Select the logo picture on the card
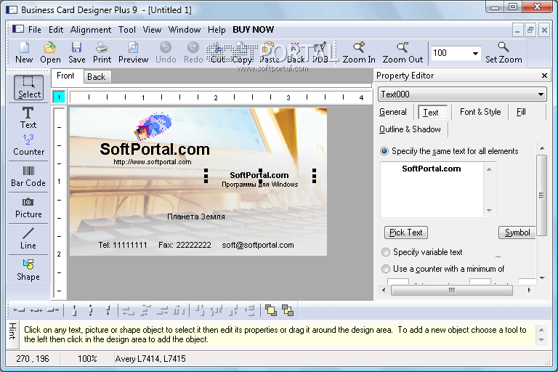The image size is (558, 372). pyautogui.click(x=153, y=126)
